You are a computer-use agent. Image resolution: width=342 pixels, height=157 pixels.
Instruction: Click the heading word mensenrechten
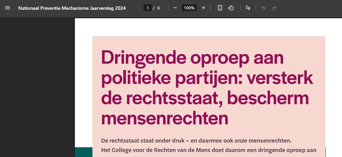tap(165, 118)
